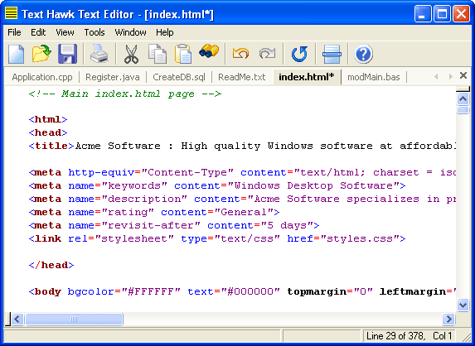Viewport: 475px width, 346px height.
Task: Switch to the Register.java tab
Action: click(113, 77)
